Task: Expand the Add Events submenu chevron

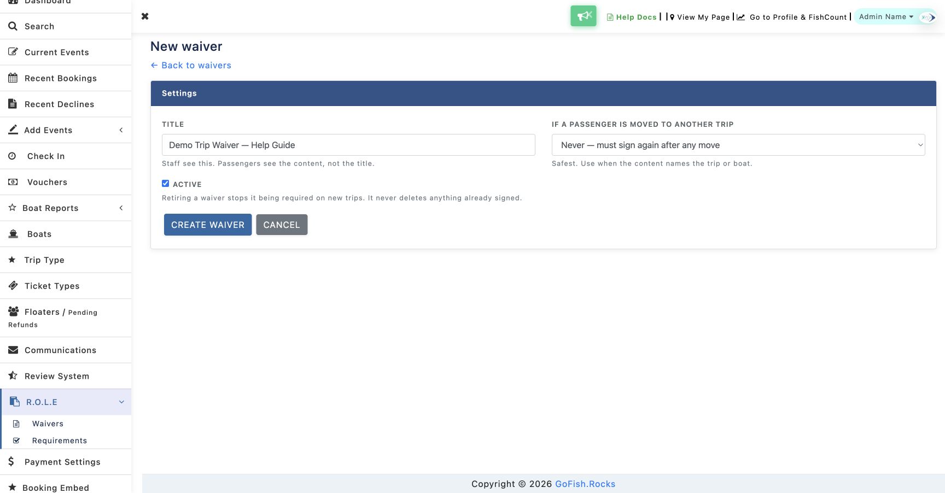Action: pyautogui.click(x=121, y=130)
